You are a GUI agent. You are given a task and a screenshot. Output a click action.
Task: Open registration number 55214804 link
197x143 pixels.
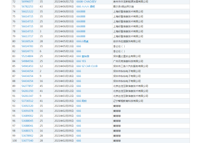tap(27, 56)
